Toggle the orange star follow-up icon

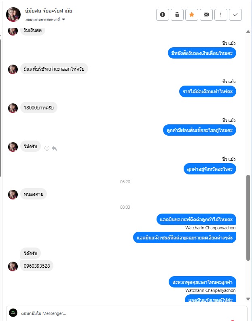point(191,15)
